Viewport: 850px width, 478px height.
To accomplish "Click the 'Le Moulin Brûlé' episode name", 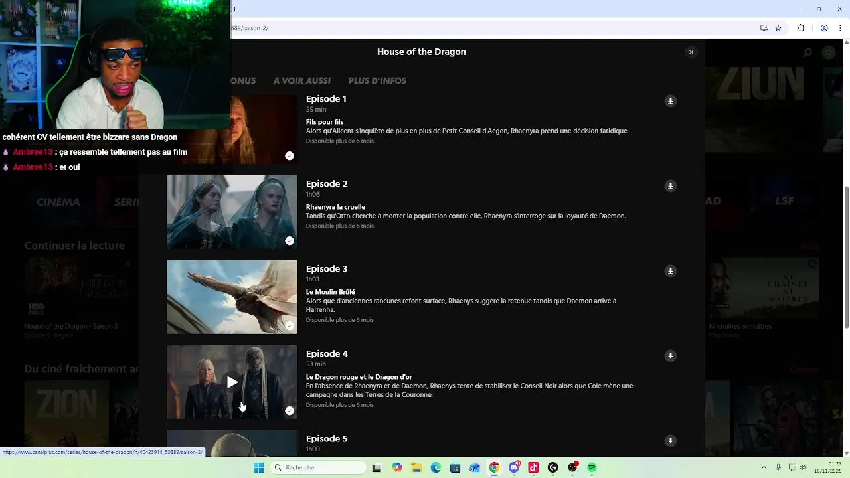I will (x=330, y=292).
